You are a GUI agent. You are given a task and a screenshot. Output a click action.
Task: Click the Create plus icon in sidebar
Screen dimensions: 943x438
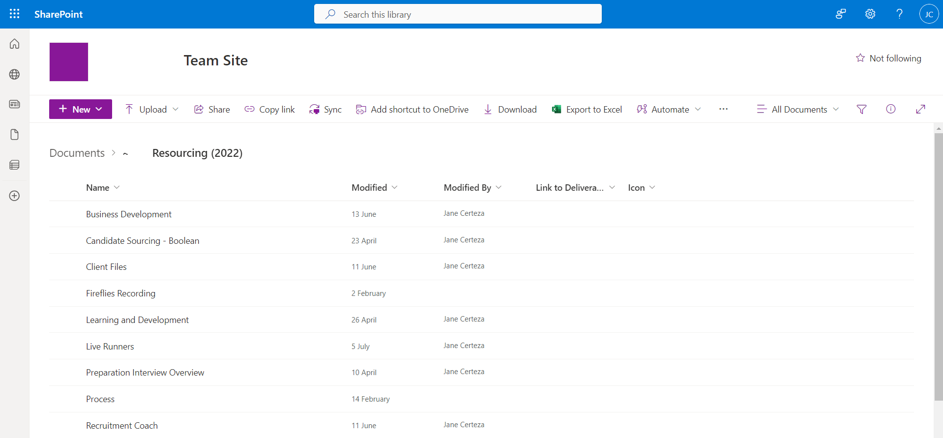pyautogui.click(x=15, y=196)
